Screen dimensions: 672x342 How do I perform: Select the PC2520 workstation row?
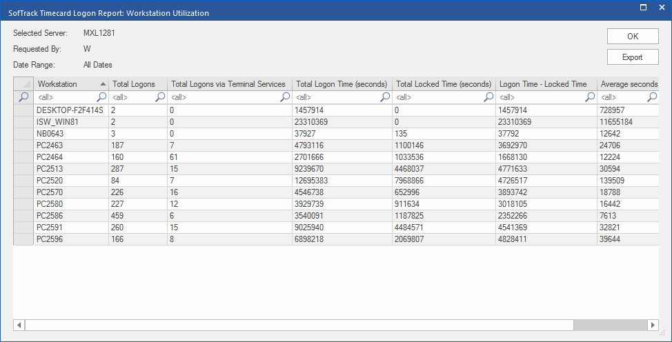(50, 180)
